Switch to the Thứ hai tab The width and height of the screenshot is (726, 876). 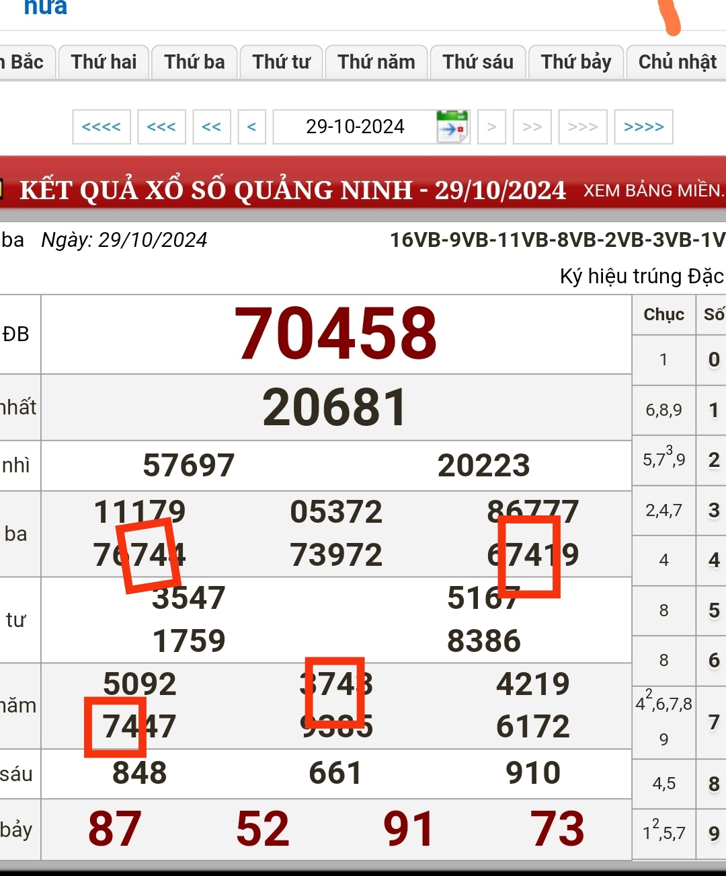(x=104, y=62)
